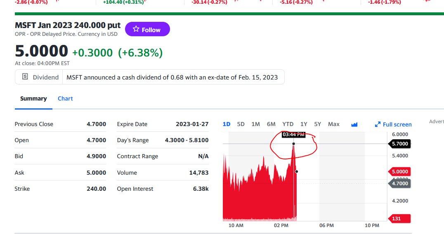Click the Contract Range N/A value

click(203, 156)
